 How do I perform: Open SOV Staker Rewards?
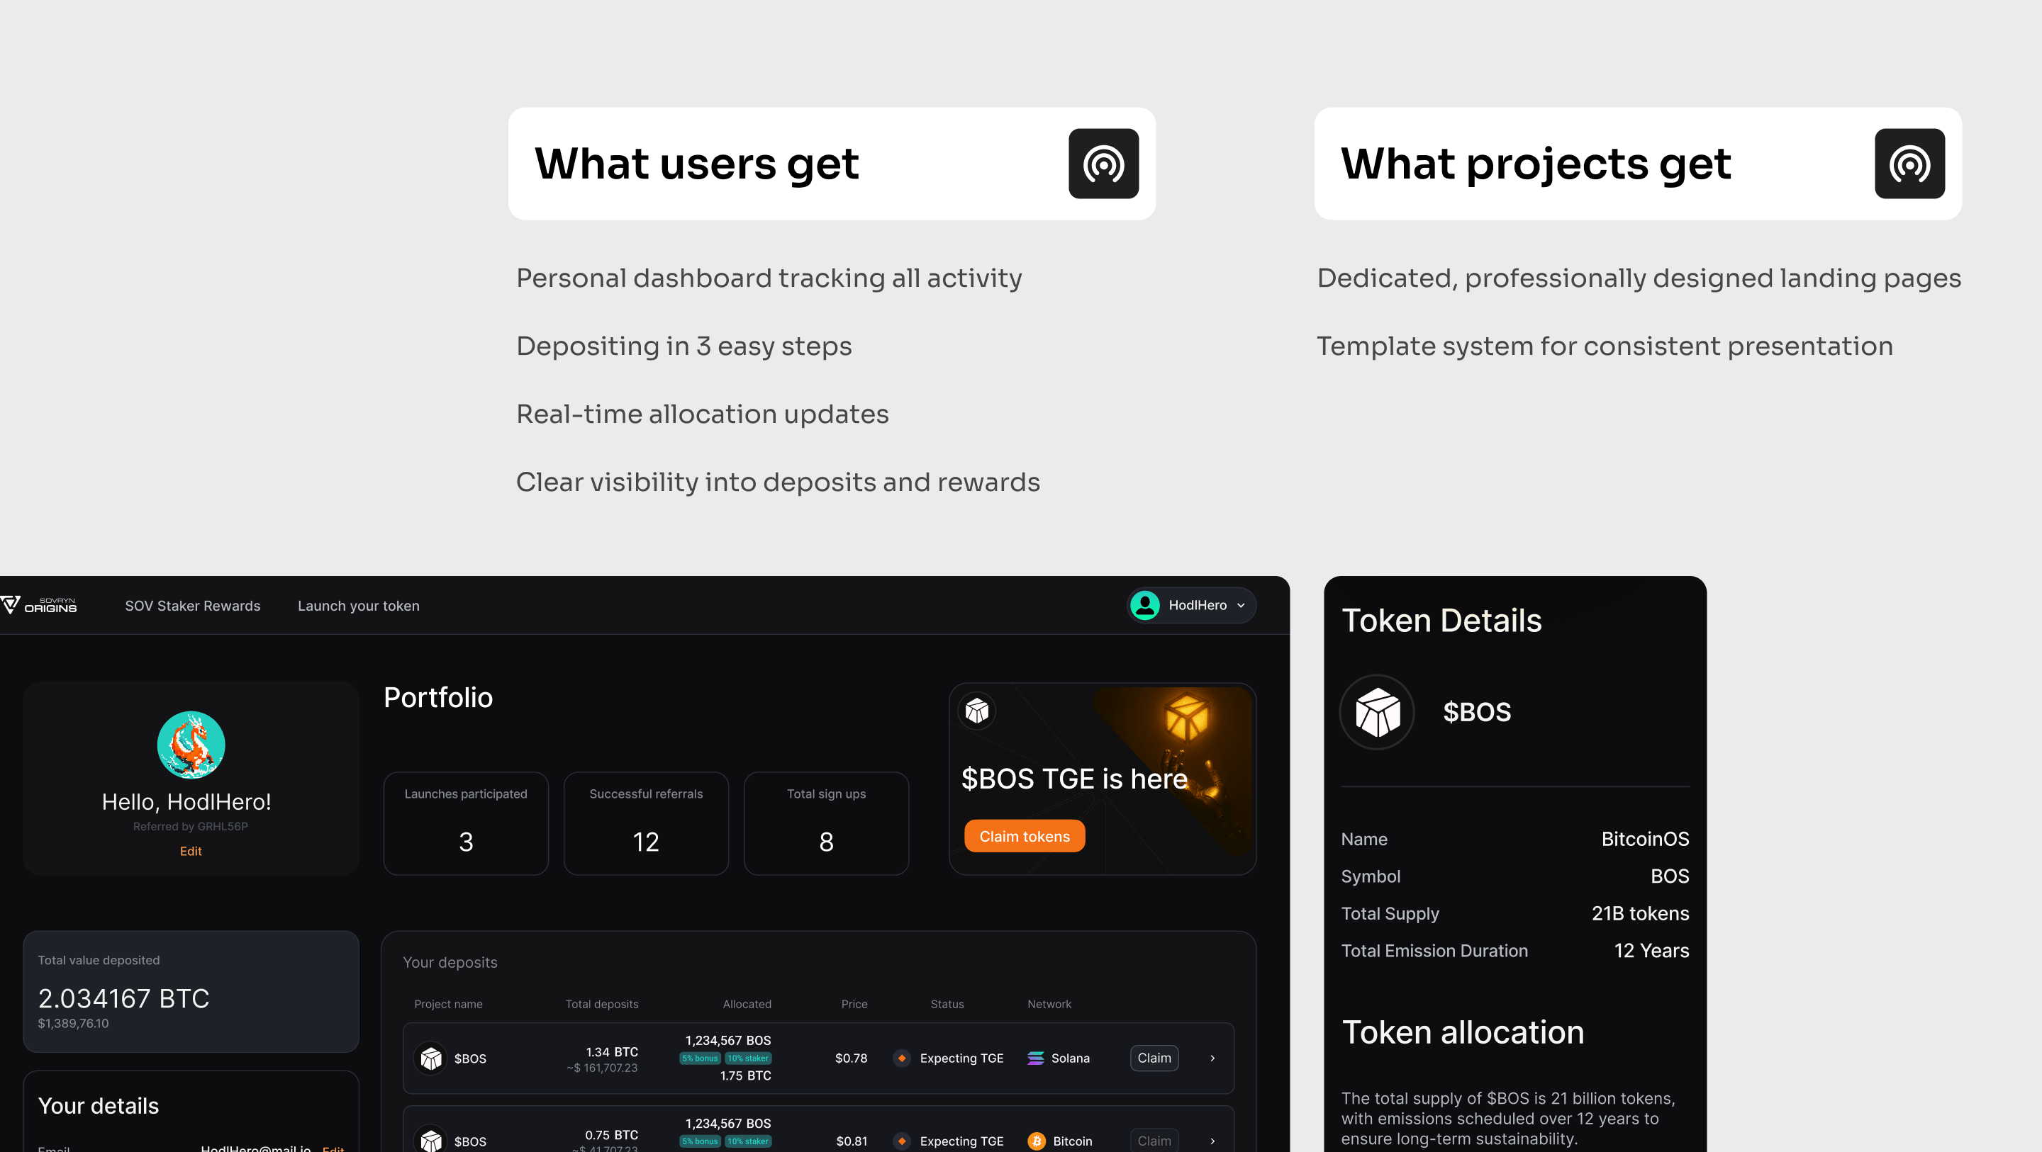click(x=192, y=605)
